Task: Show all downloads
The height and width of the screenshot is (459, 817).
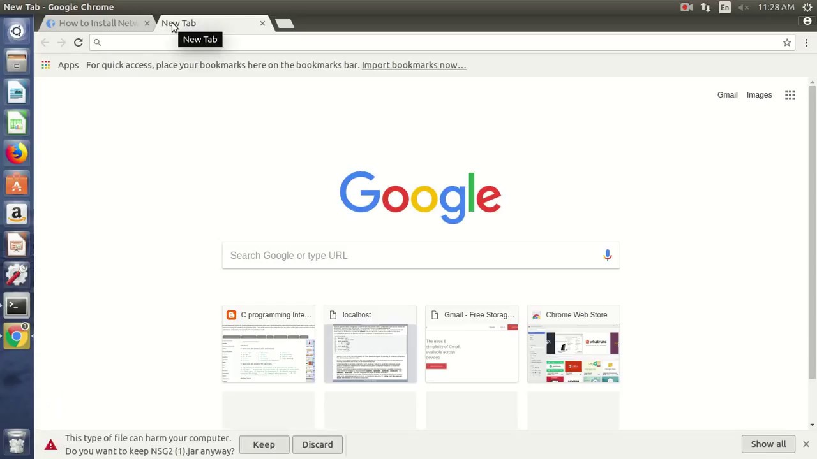Action: click(x=768, y=444)
